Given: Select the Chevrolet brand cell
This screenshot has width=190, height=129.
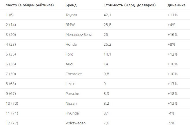Looking at the screenshot, I should click(x=74, y=74).
